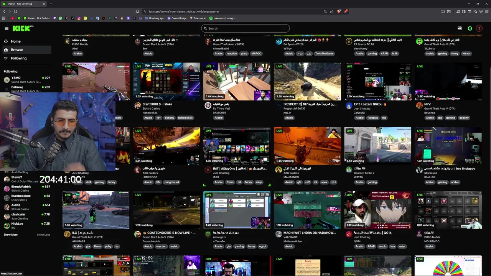
Task: Open the Instagram bookmark icon
Action: point(79,18)
